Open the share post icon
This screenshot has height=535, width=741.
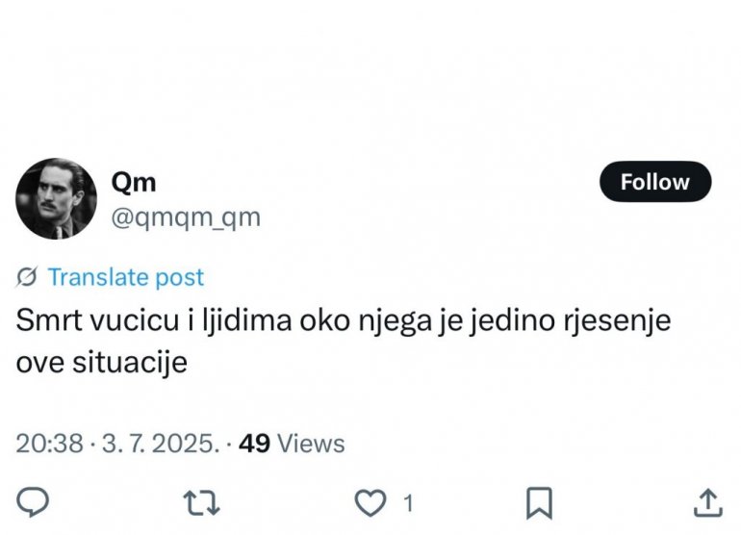(x=707, y=501)
